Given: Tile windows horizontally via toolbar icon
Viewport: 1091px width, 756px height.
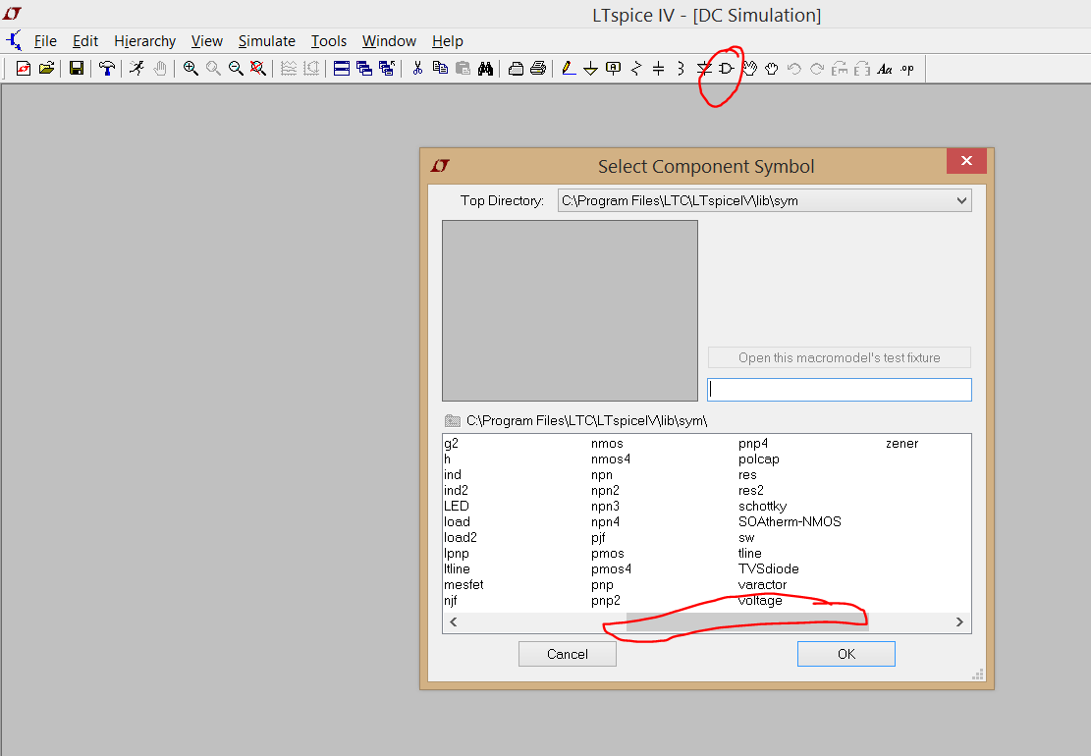Looking at the screenshot, I should tap(342, 68).
